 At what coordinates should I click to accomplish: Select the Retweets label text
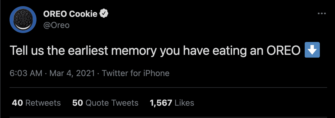(43, 103)
